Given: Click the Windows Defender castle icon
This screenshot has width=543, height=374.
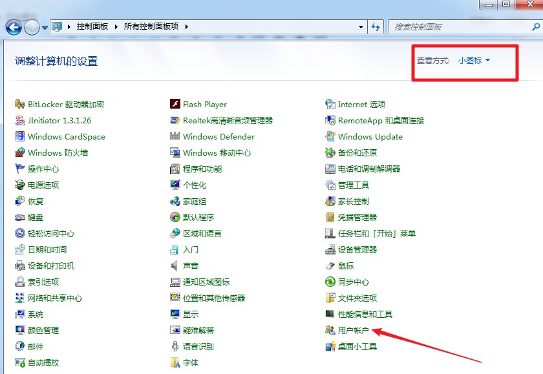Looking at the screenshot, I should point(175,136).
